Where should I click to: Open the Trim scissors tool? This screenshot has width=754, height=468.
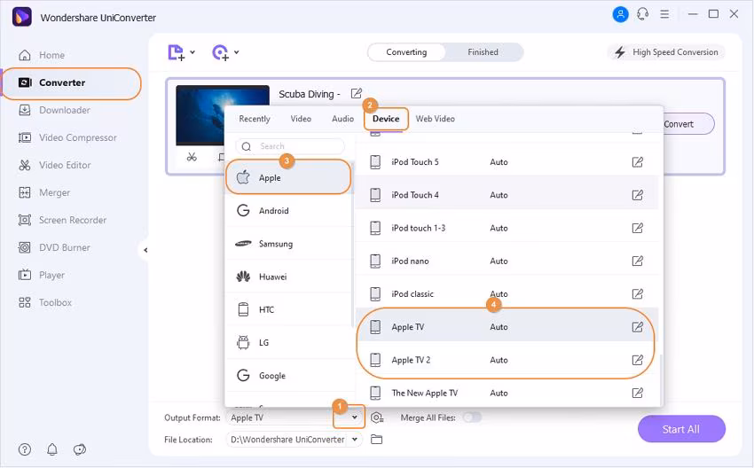pyautogui.click(x=192, y=157)
